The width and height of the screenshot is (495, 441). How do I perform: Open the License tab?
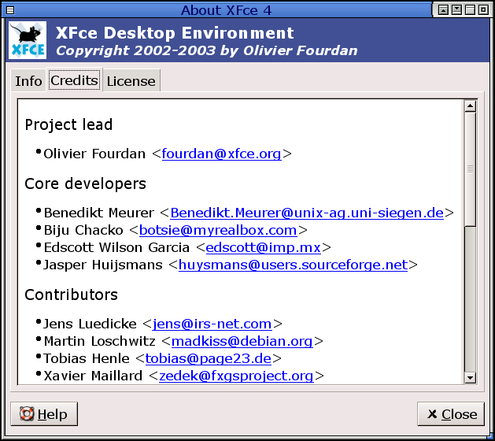pyautogui.click(x=131, y=81)
